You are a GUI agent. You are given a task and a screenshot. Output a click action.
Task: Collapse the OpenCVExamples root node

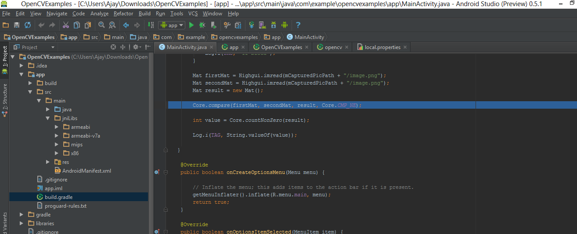[x=13, y=57]
